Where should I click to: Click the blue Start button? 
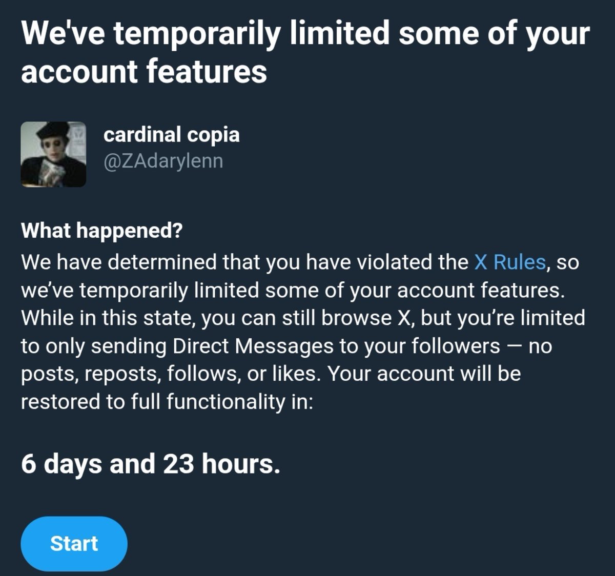74,544
